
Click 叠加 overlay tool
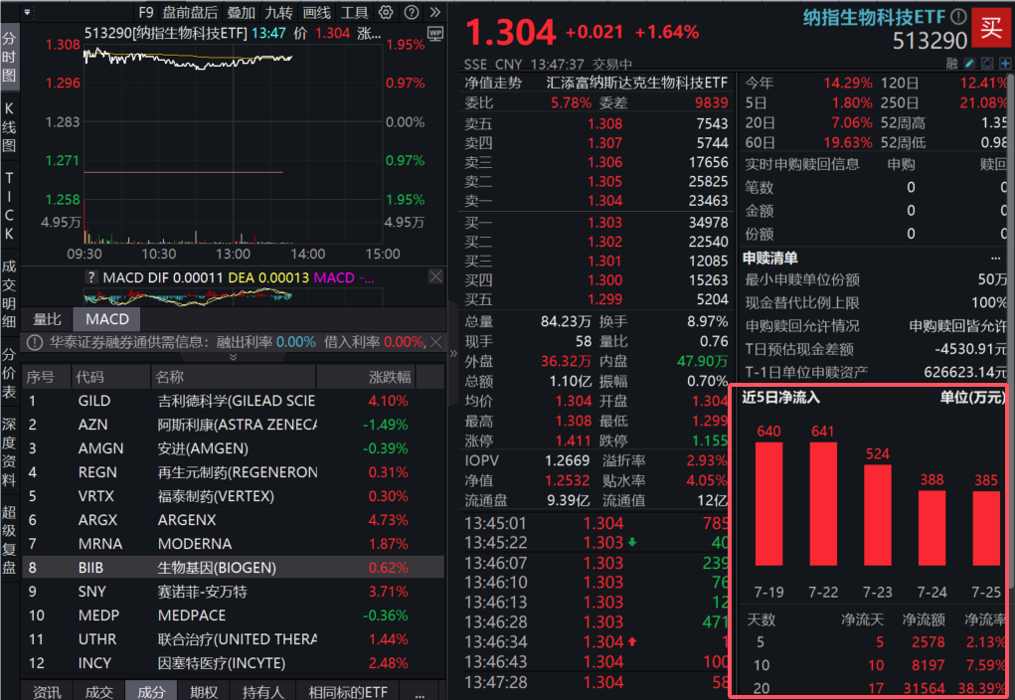(x=241, y=12)
